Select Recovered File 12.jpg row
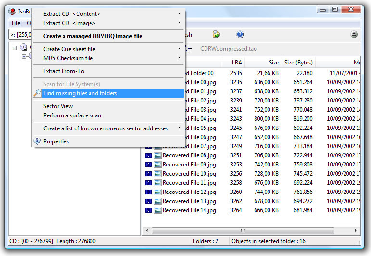 [252, 192]
